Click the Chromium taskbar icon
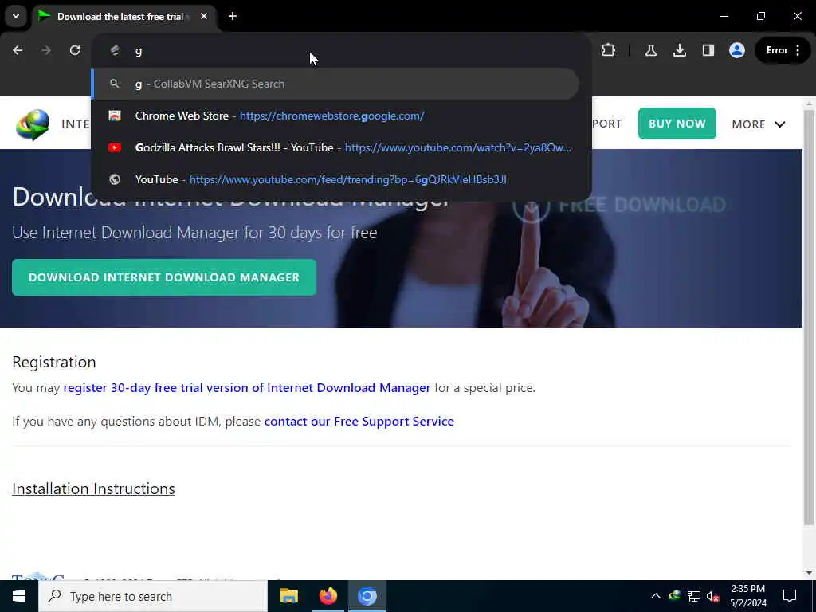The image size is (816, 612). pyautogui.click(x=367, y=596)
